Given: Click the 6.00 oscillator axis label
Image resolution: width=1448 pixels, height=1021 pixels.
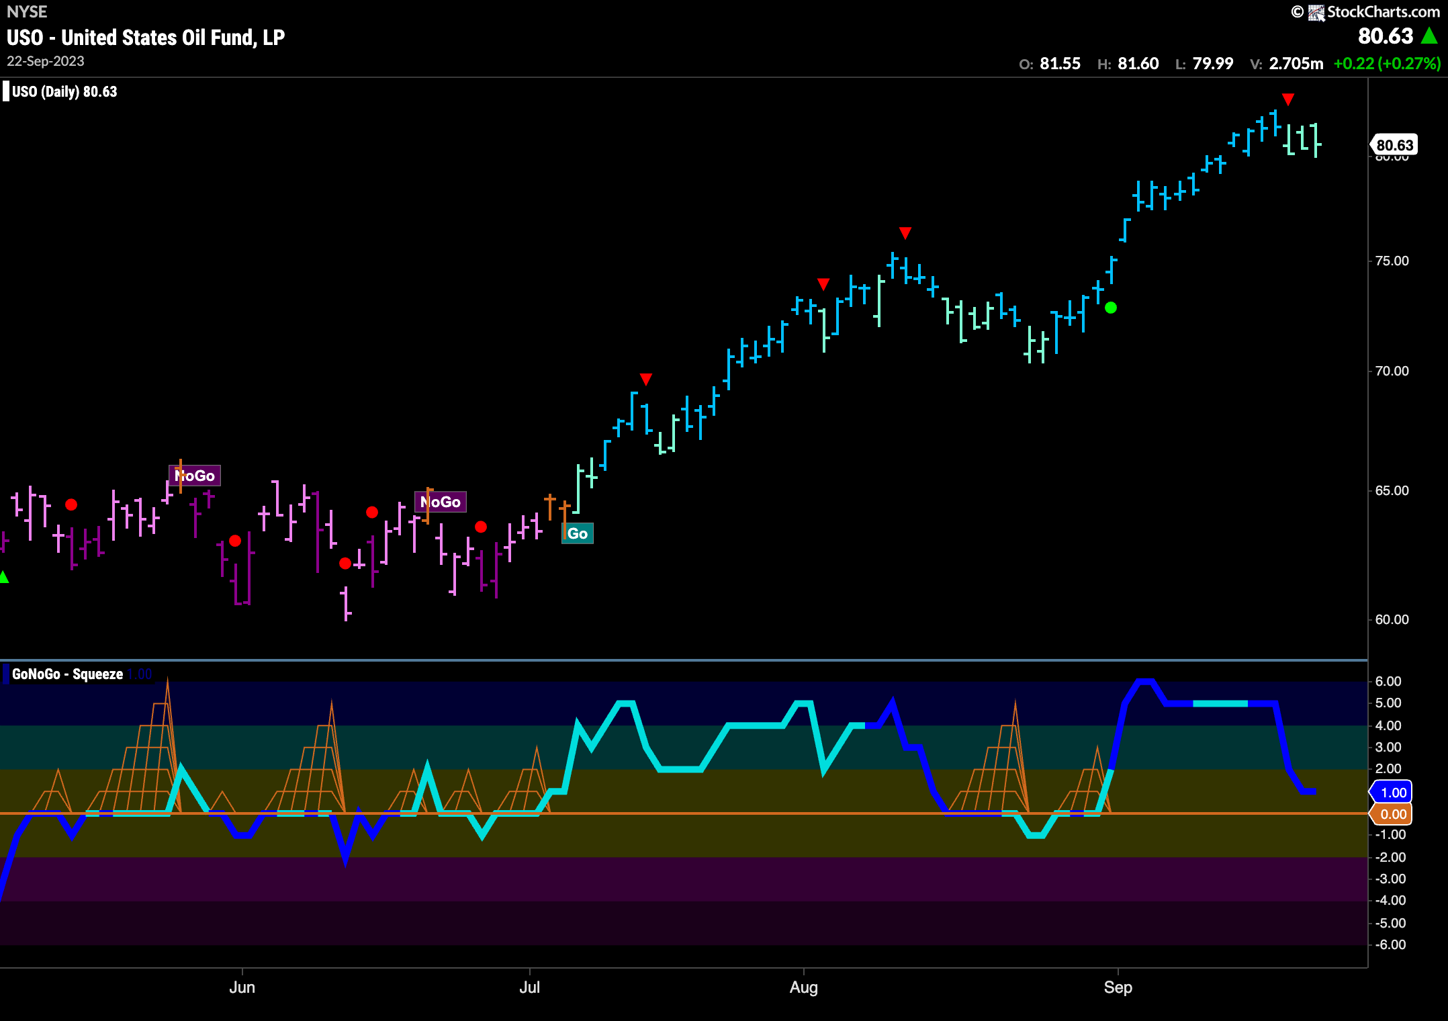Looking at the screenshot, I should [1388, 681].
